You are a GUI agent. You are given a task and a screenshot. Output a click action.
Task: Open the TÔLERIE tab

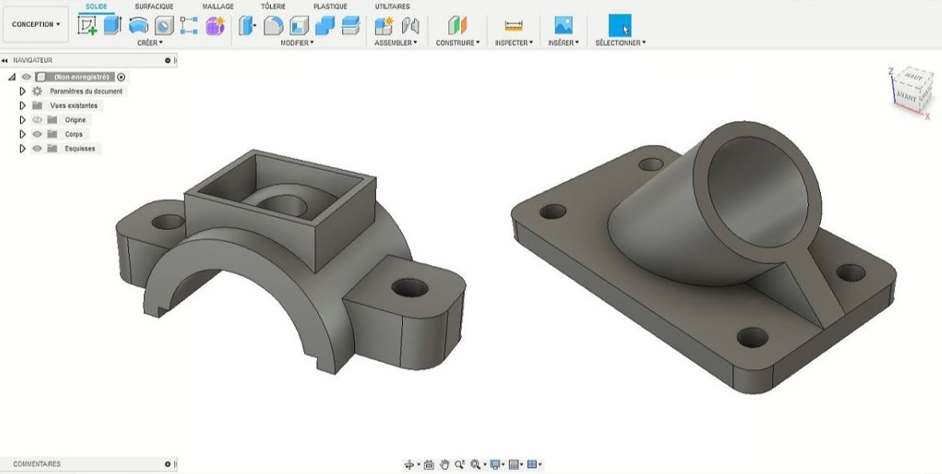[273, 6]
